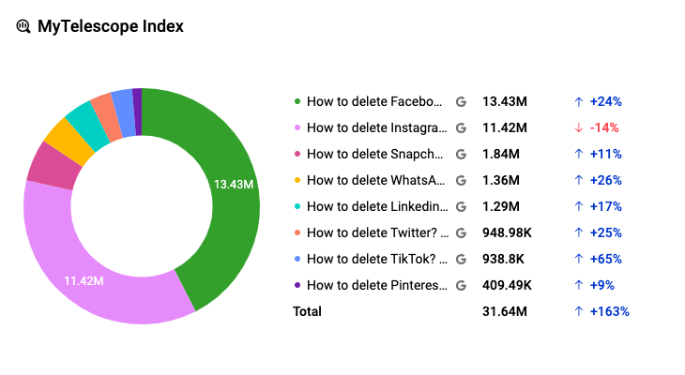Click the MyTelescope Index search icon
The image size is (685, 375).
[x=23, y=26]
